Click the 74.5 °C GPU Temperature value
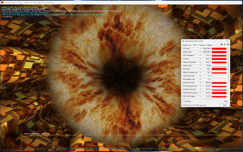The width and height of the screenshot is (243, 152). click(x=207, y=55)
